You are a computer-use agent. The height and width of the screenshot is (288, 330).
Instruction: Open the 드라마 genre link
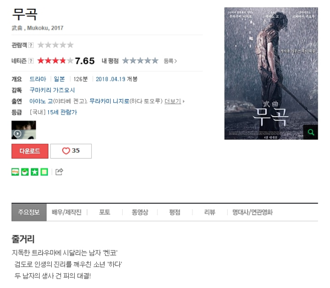coord(37,79)
